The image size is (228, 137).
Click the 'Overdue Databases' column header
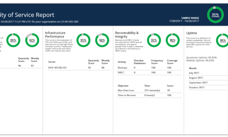(x=140, y=62)
